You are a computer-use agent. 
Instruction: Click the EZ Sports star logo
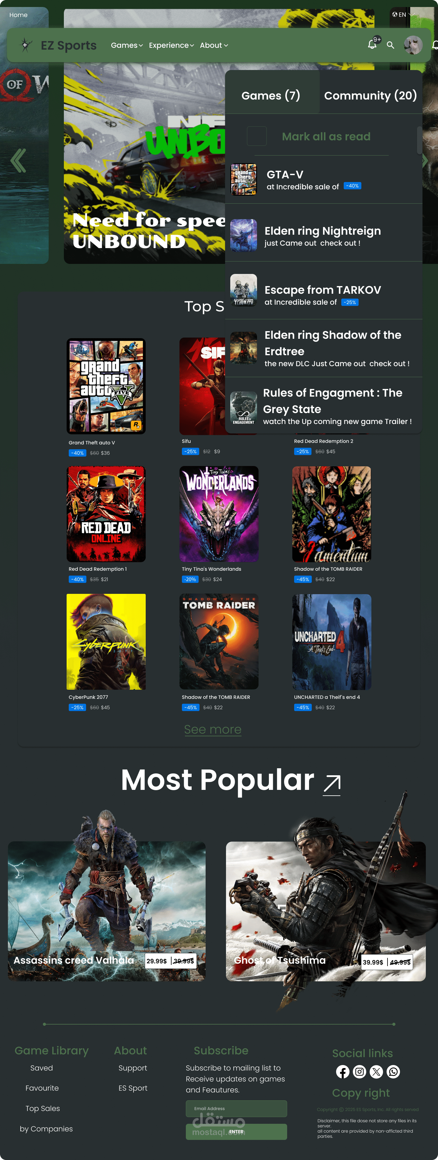pyautogui.click(x=25, y=45)
